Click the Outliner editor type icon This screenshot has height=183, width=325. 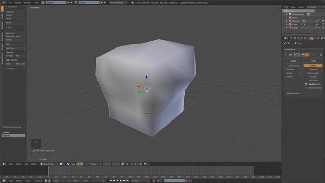[286, 7]
